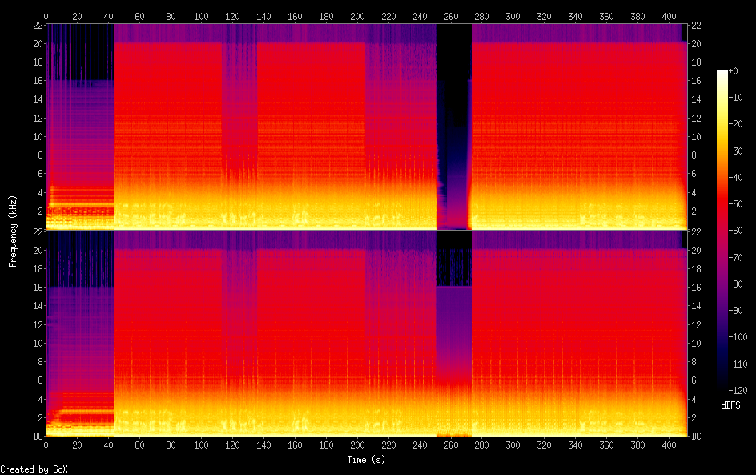Click the '260' tick on the top time axis
Viewport: 756px width, 475px height.
coord(452,15)
